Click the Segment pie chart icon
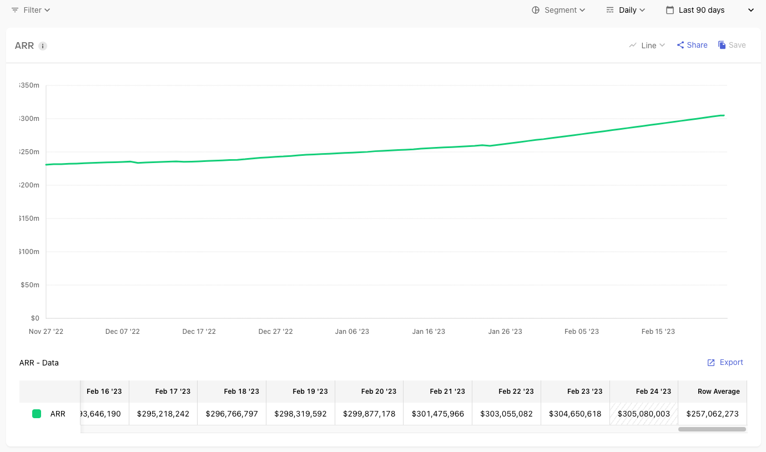 coord(536,10)
